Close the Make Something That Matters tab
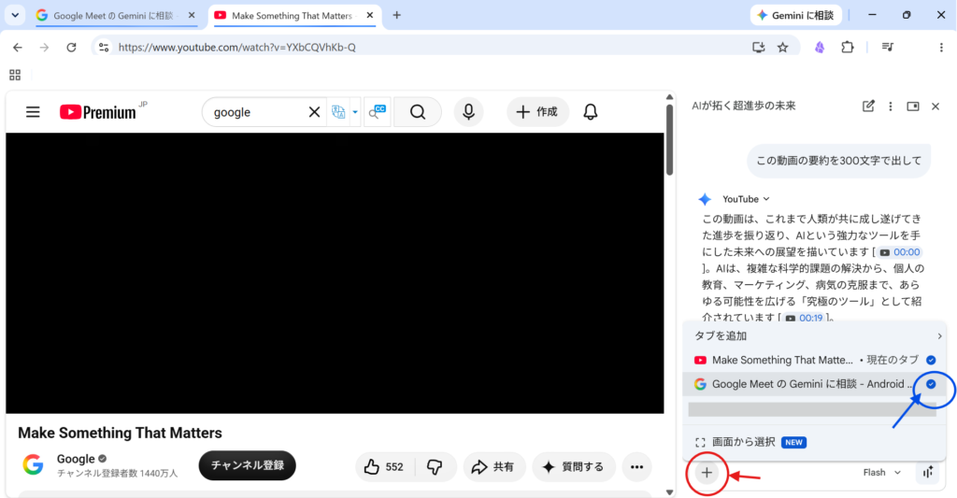 tap(370, 15)
